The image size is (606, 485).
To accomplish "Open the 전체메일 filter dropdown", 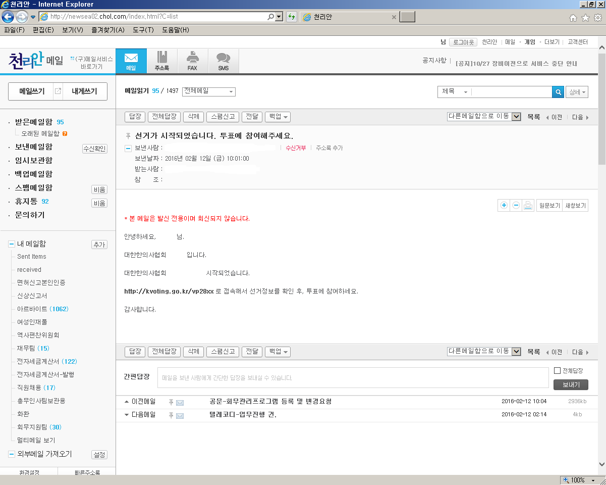I will pos(208,91).
